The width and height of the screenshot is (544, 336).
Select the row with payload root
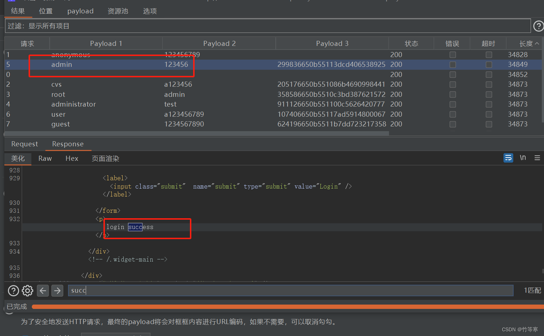pyautogui.click(x=273, y=94)
